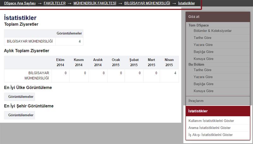
Task: Go to FAKÜLTELER breadcrumb
Action: tap(54, 3)
